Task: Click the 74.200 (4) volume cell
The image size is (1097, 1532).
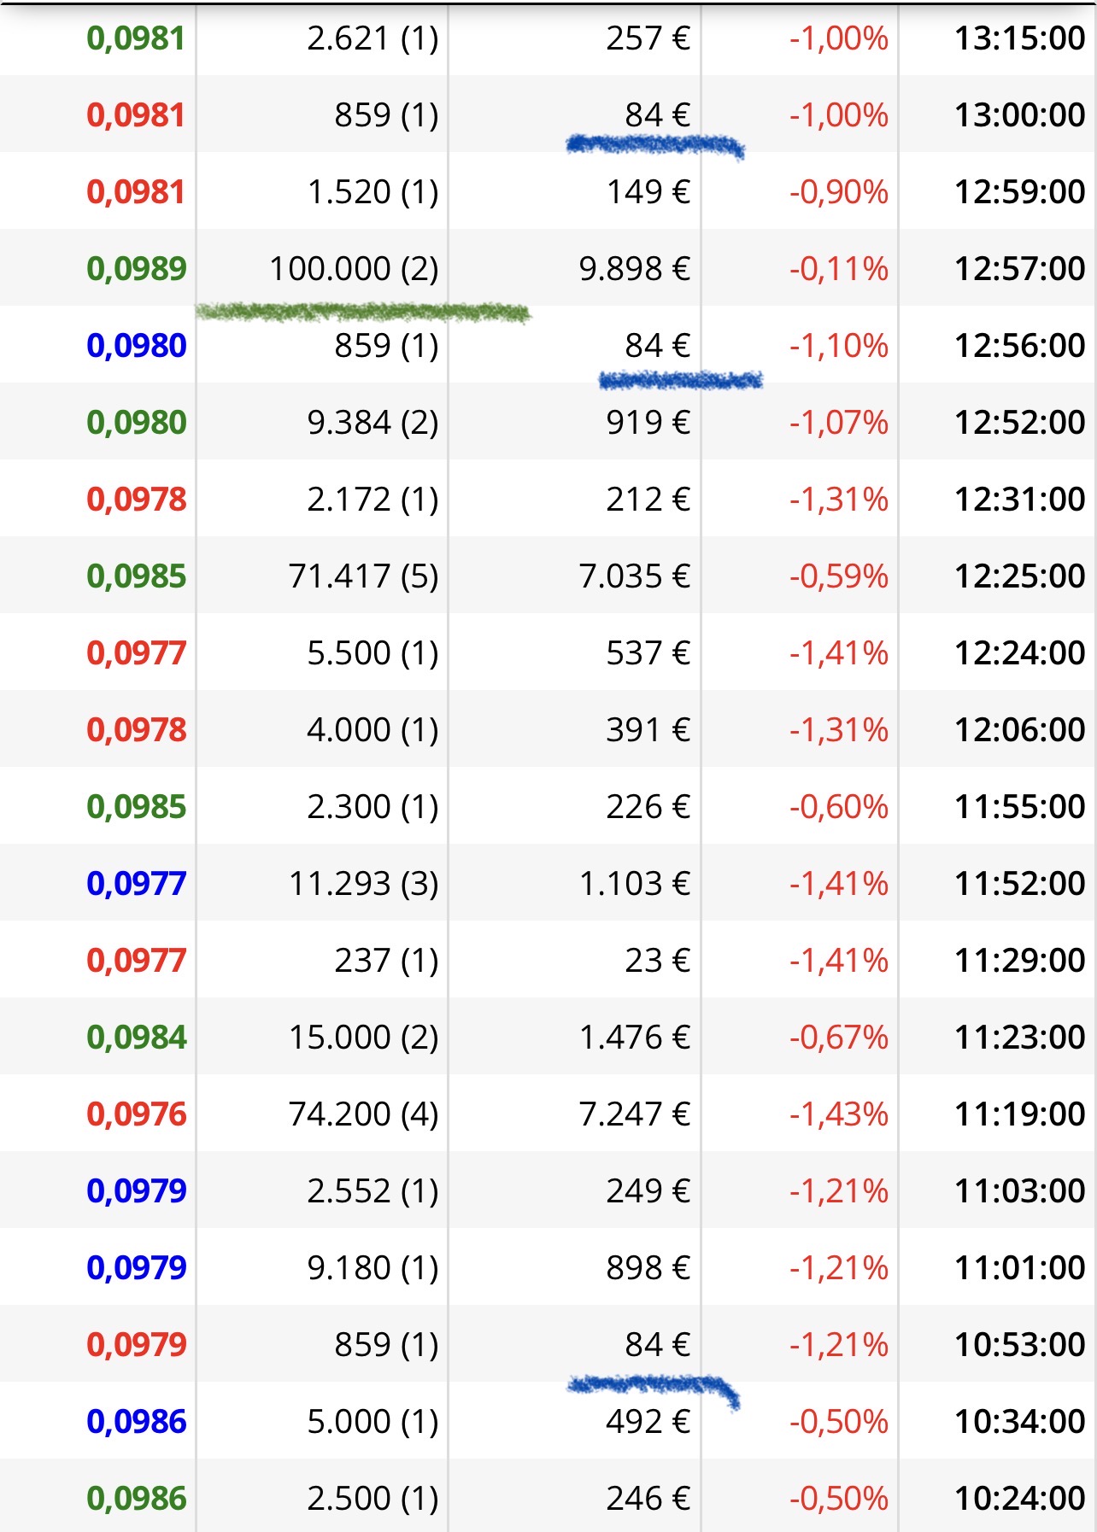Action: click(x=363, y=1114)
